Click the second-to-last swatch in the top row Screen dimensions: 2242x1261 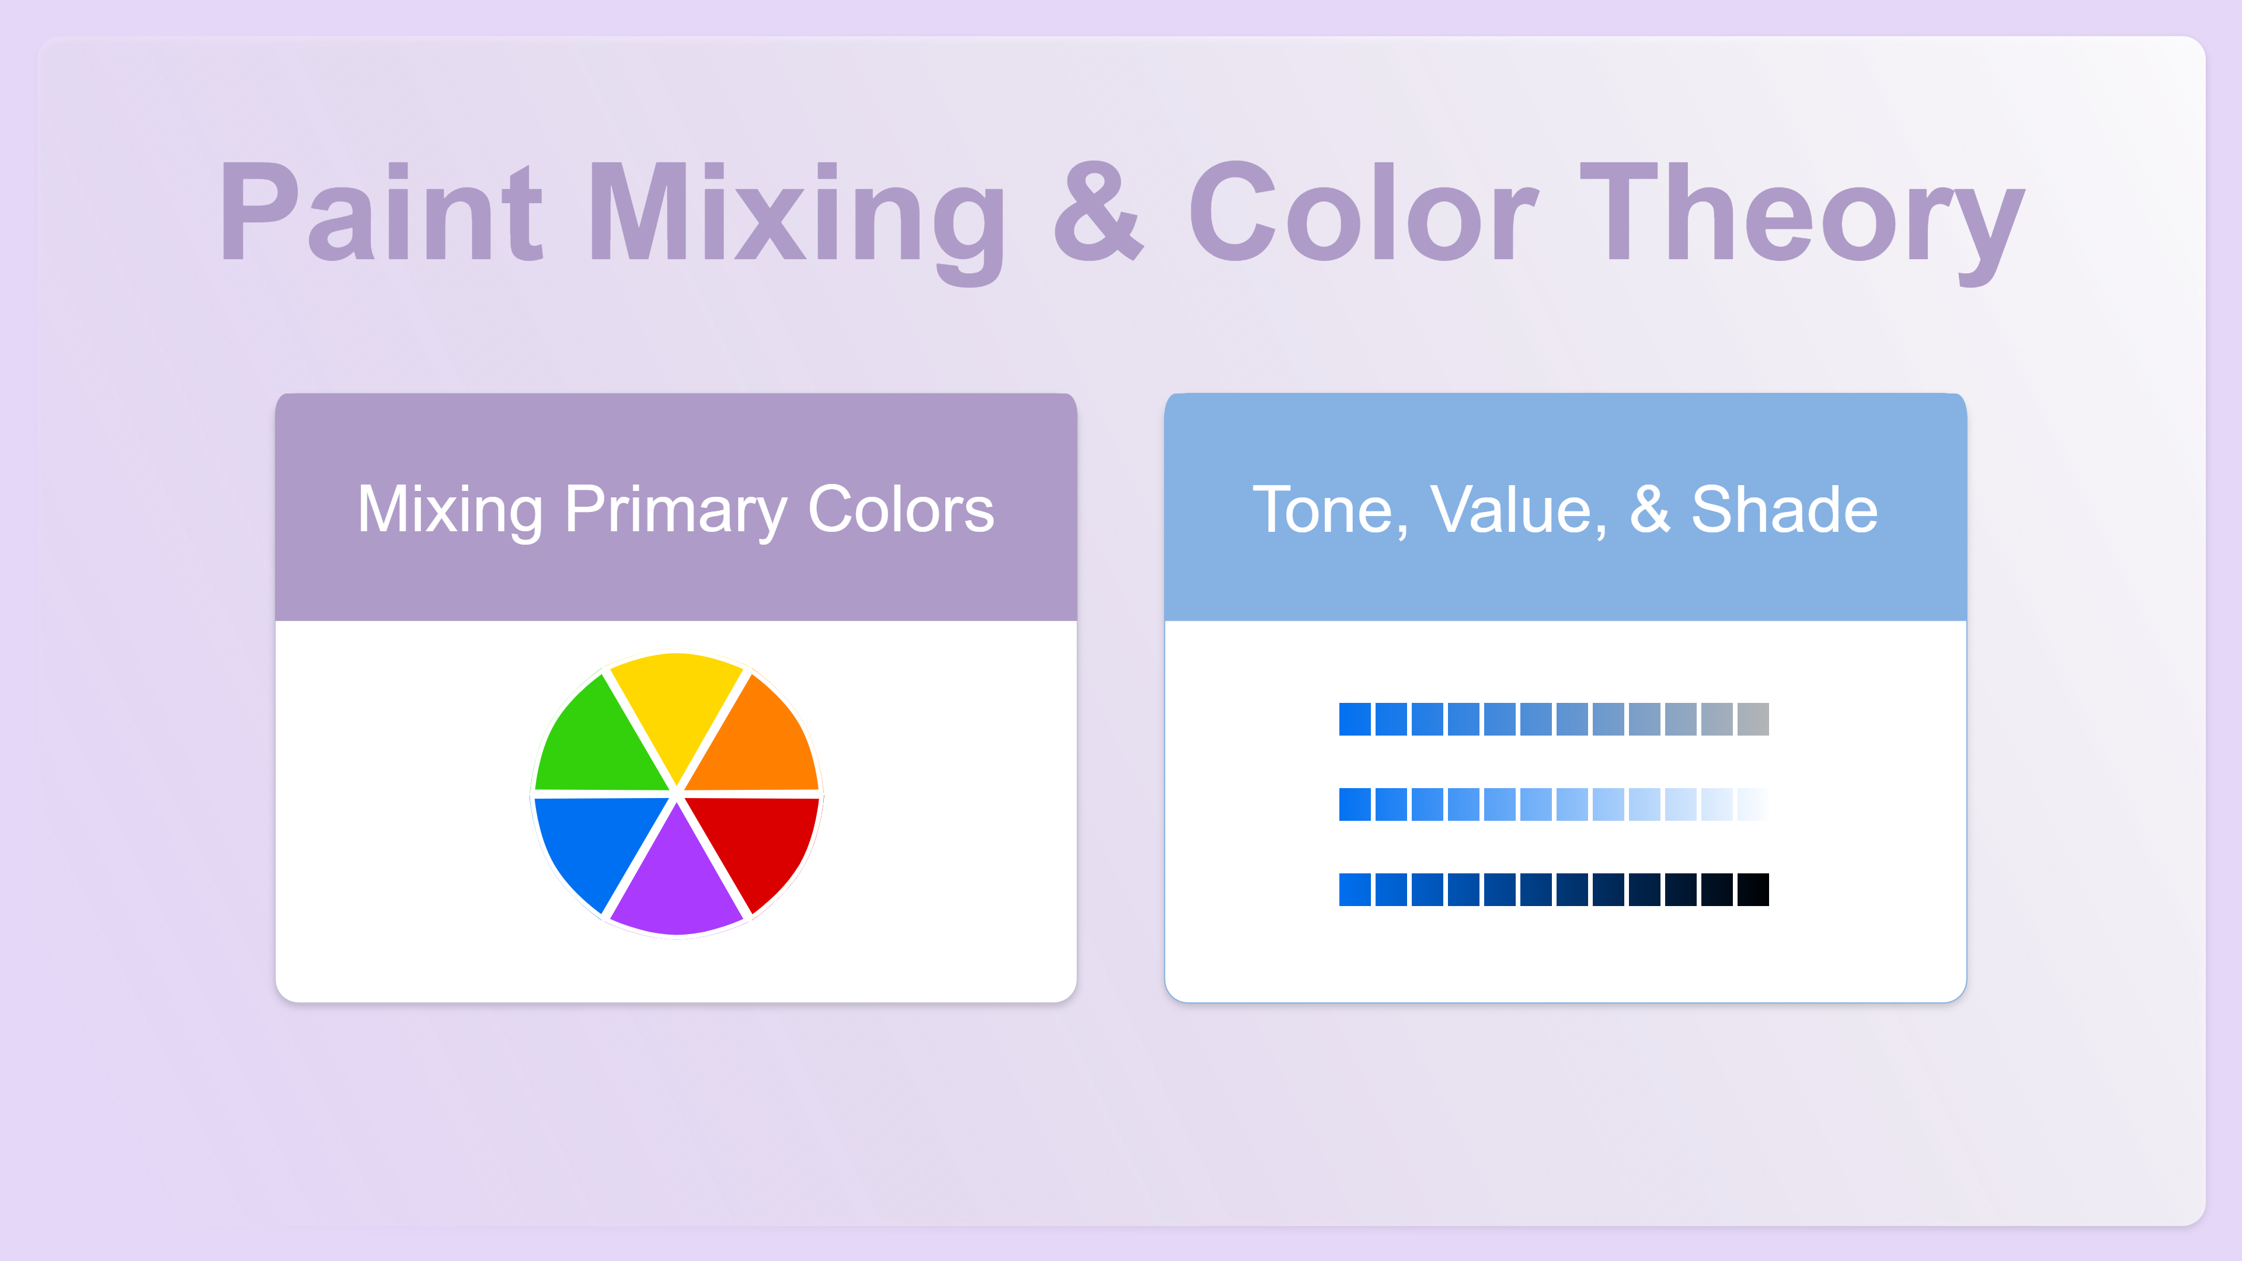pyautogui.click(x=1717, y=719)
